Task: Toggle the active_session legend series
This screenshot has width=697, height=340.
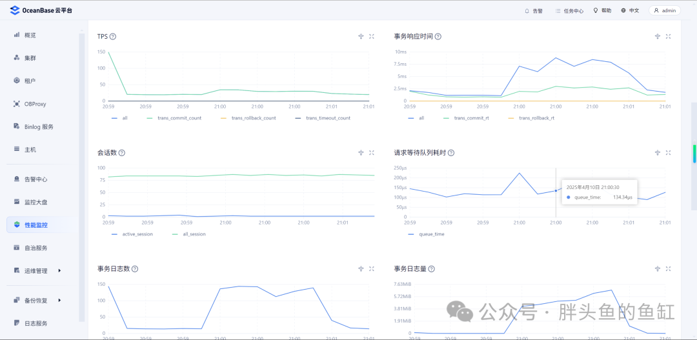Action: 132,234
